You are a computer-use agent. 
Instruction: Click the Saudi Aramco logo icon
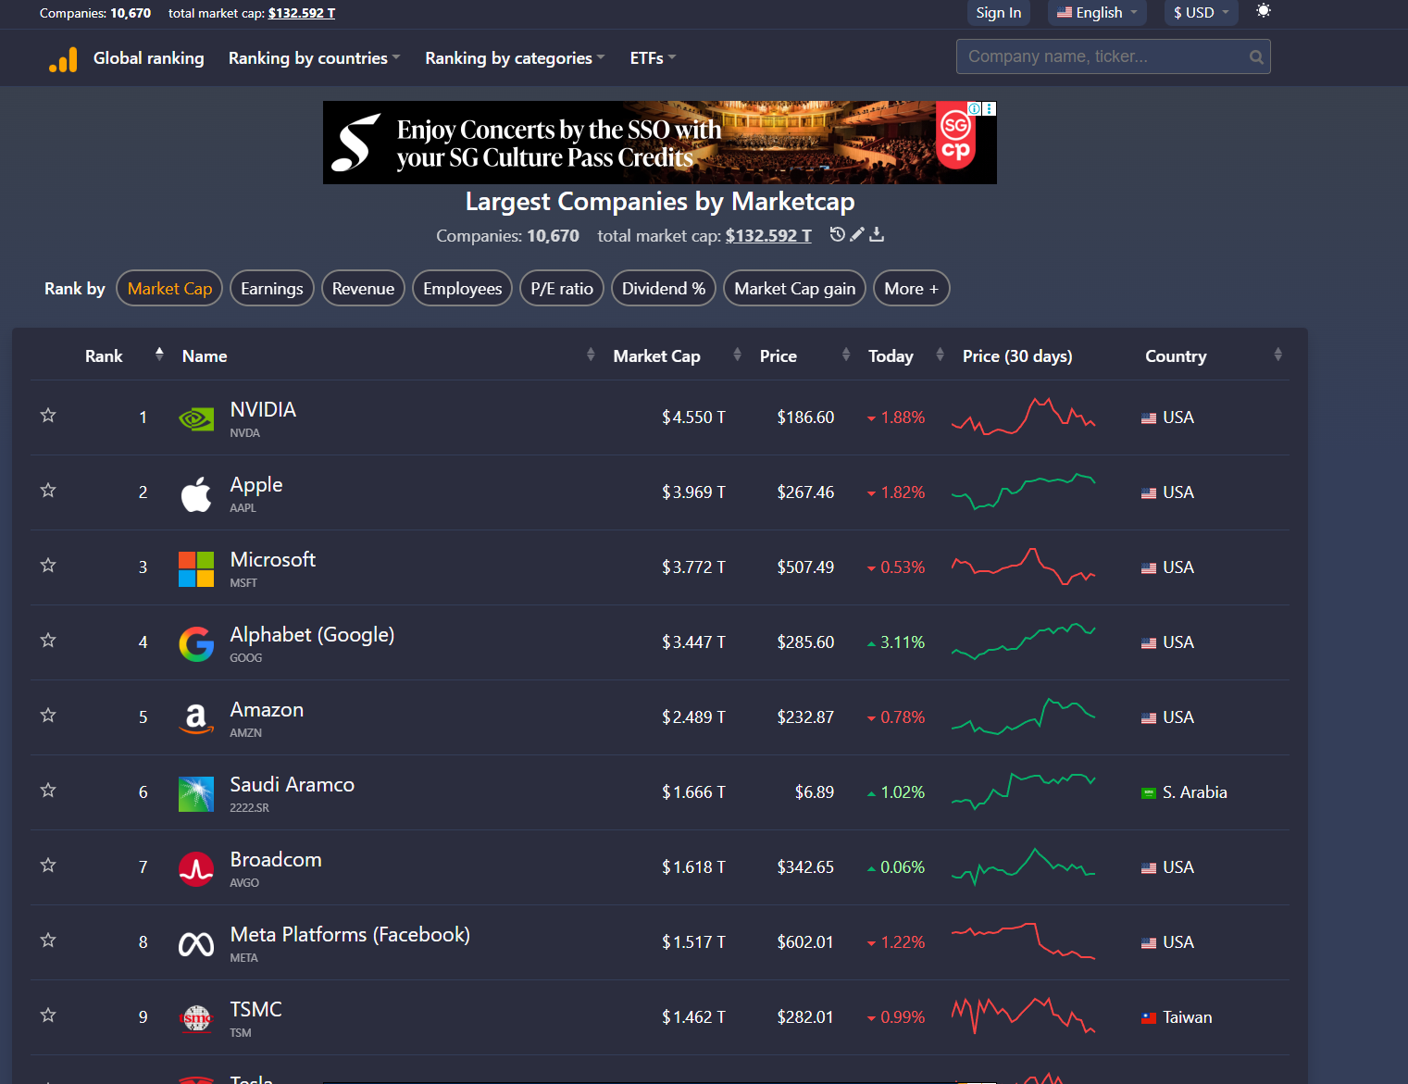[x=196, y=794]
